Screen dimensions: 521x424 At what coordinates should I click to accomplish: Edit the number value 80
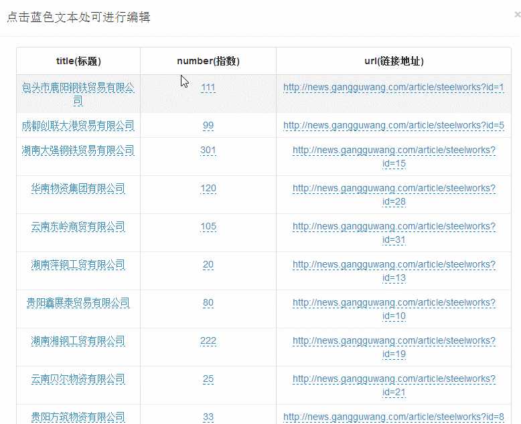[208, 303]
